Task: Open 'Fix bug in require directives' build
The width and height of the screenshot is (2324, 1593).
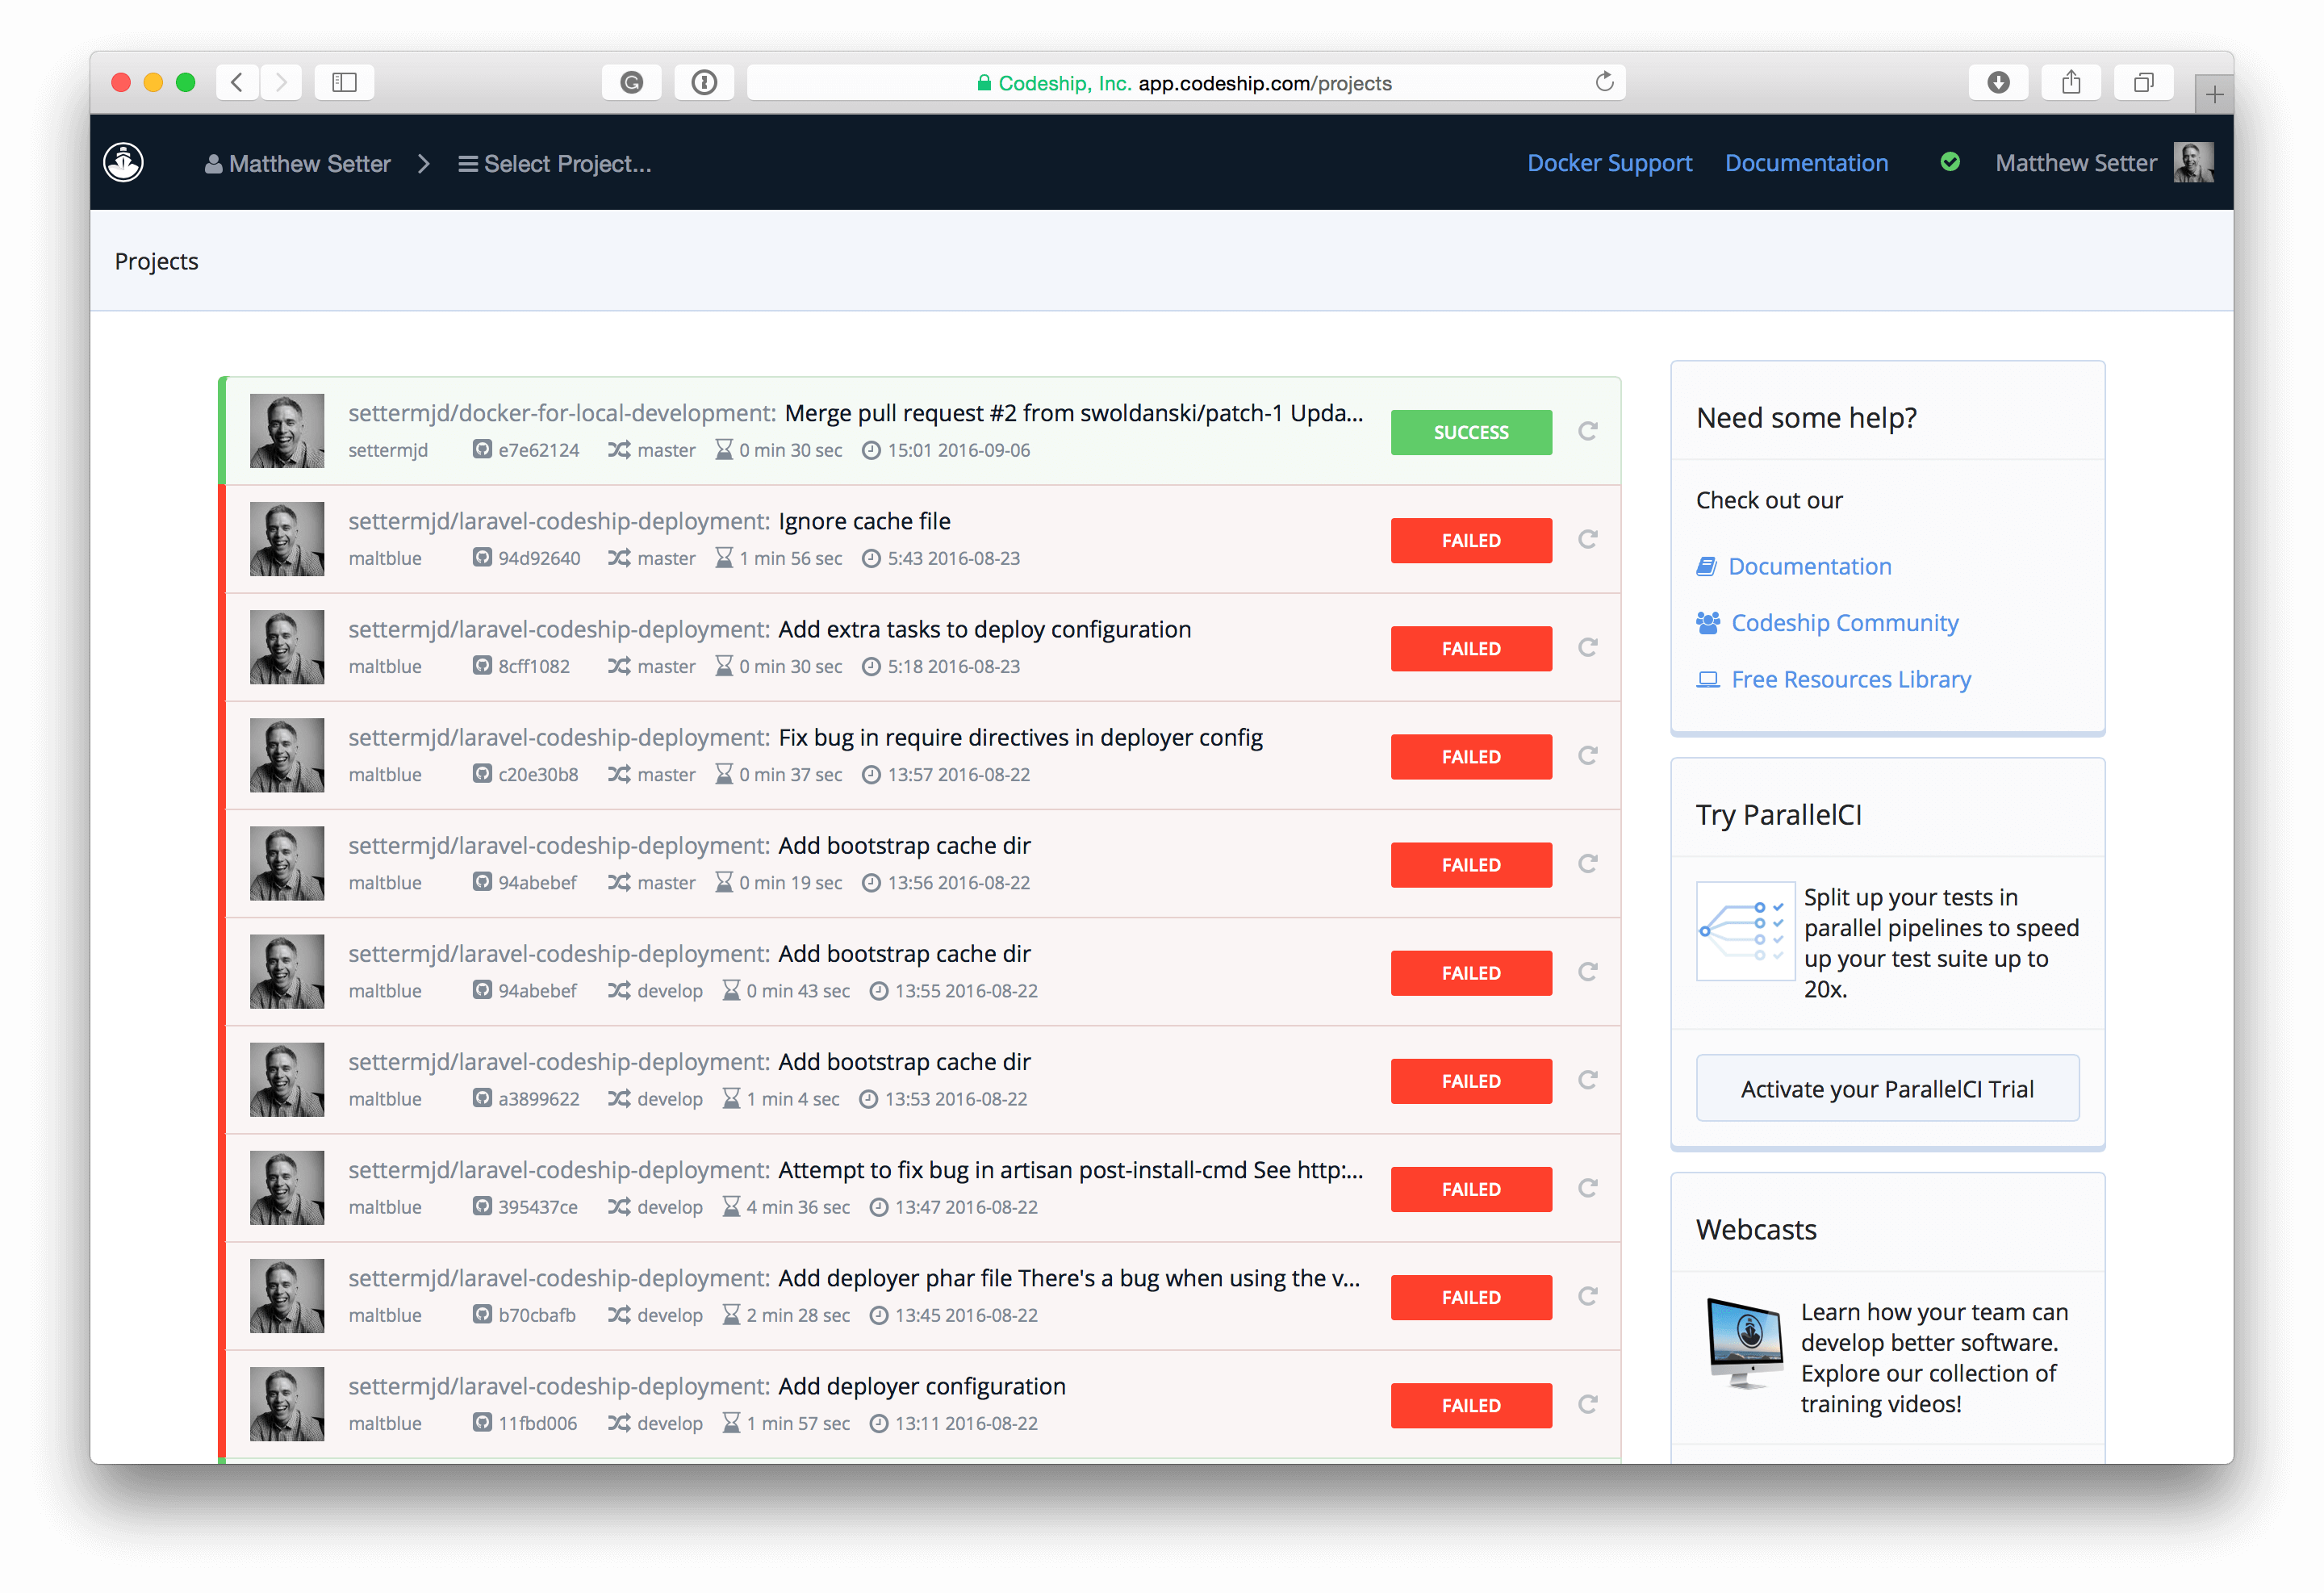Action: click(1020, 737)
